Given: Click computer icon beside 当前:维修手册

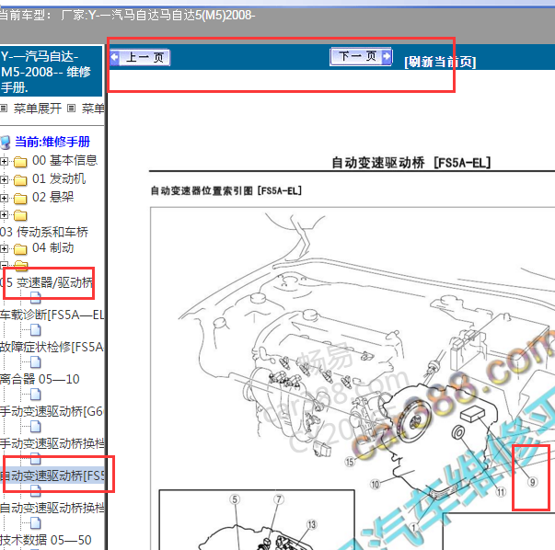Looking at the screenshot, I should (6, 143).
